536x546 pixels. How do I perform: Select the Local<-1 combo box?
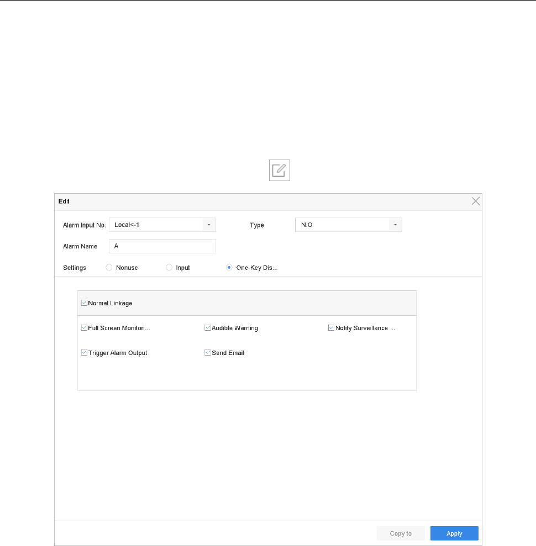tap(162, 225)
